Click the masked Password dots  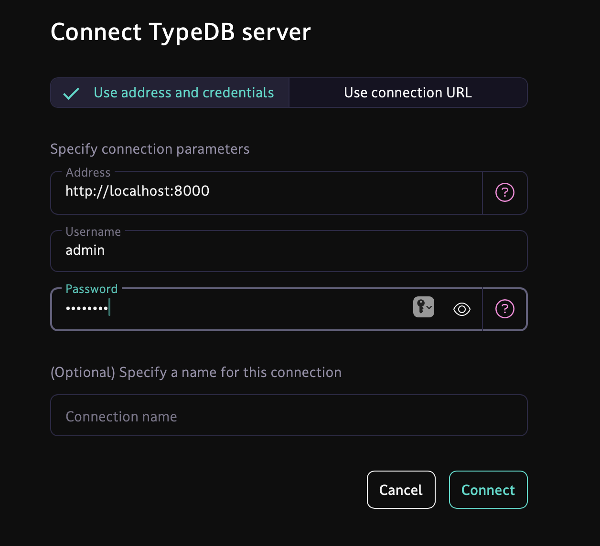(87, 308)
